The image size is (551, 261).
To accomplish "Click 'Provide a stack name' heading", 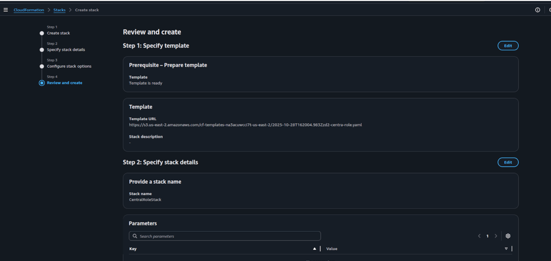I will click(x=155, y=182).
